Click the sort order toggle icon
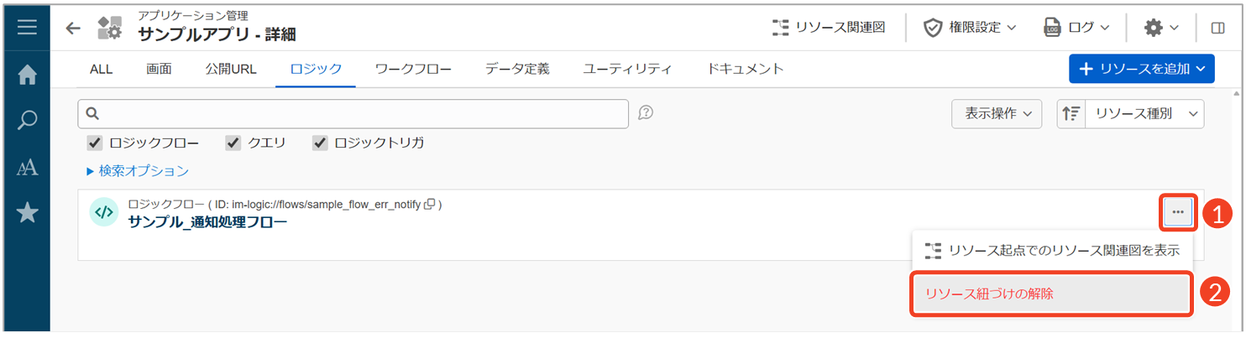Viewport: 1246px width, 338px height. 1071,114
